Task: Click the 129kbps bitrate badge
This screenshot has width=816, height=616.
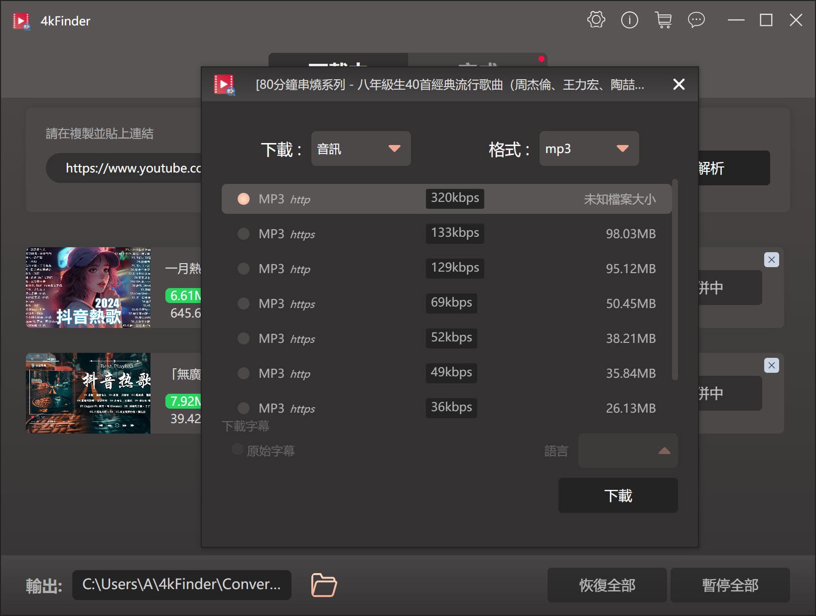Action: 455,268
